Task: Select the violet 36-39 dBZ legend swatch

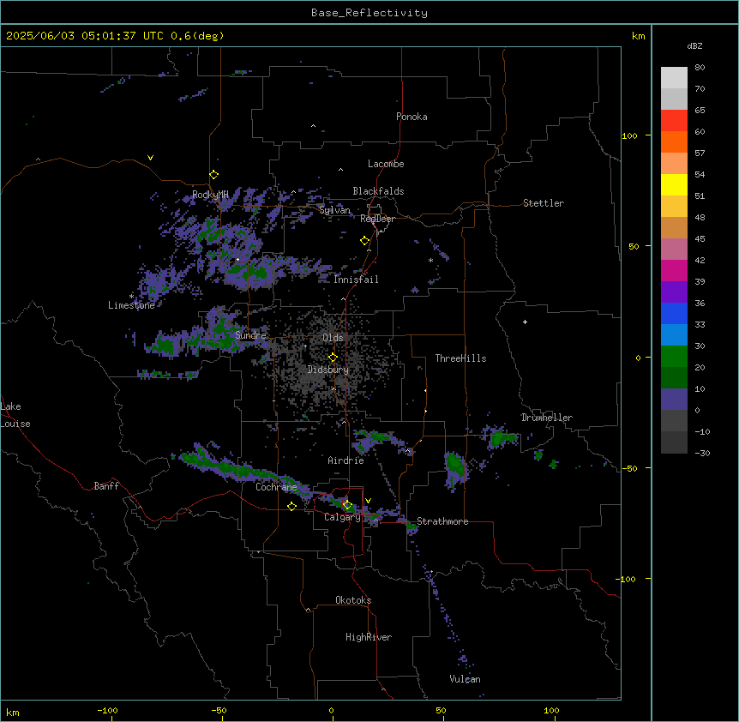Action: 674,292
